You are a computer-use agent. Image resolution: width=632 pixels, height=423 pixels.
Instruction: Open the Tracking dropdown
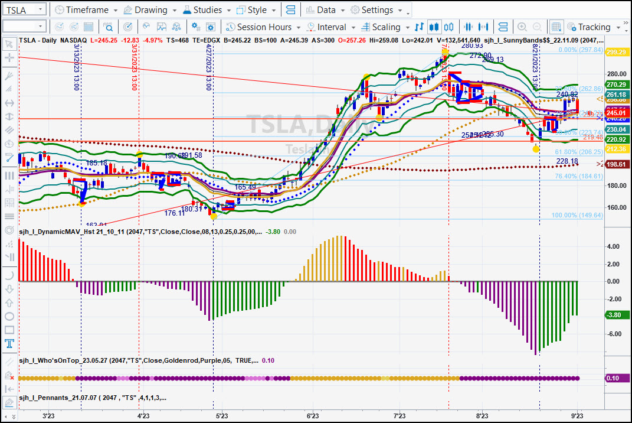[x=594, y=27]
